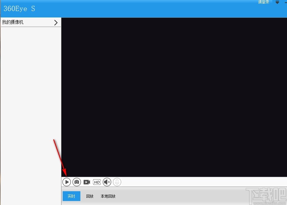
Task: Start live video with the play button
Action: 67,182
